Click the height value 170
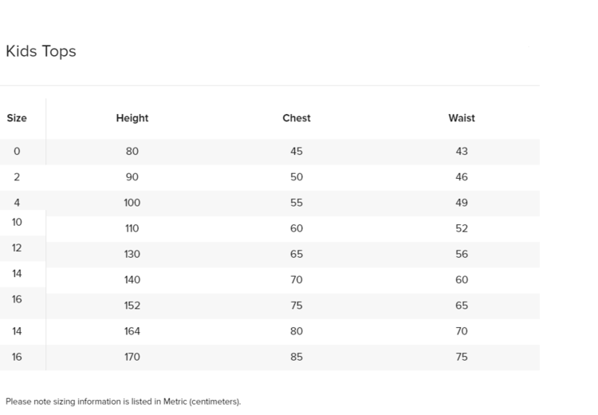This screenshot has height=415, width=598. click(x=132, y=358)
